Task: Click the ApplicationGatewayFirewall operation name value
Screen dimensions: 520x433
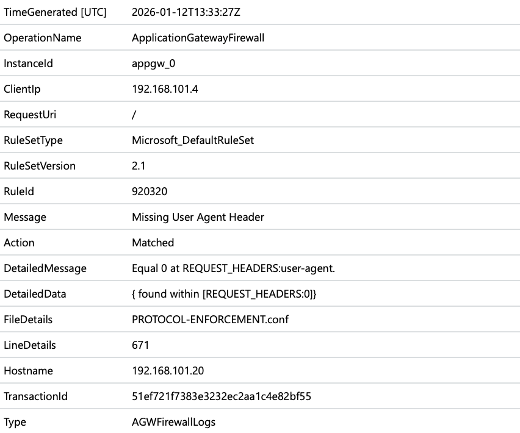Action: pyautogui.click(x=198, y=38)
